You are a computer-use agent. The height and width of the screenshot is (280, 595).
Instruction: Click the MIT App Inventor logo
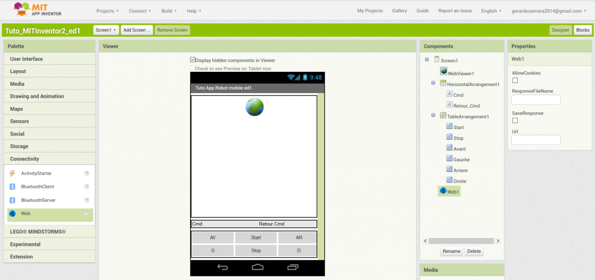click(38, 9)
